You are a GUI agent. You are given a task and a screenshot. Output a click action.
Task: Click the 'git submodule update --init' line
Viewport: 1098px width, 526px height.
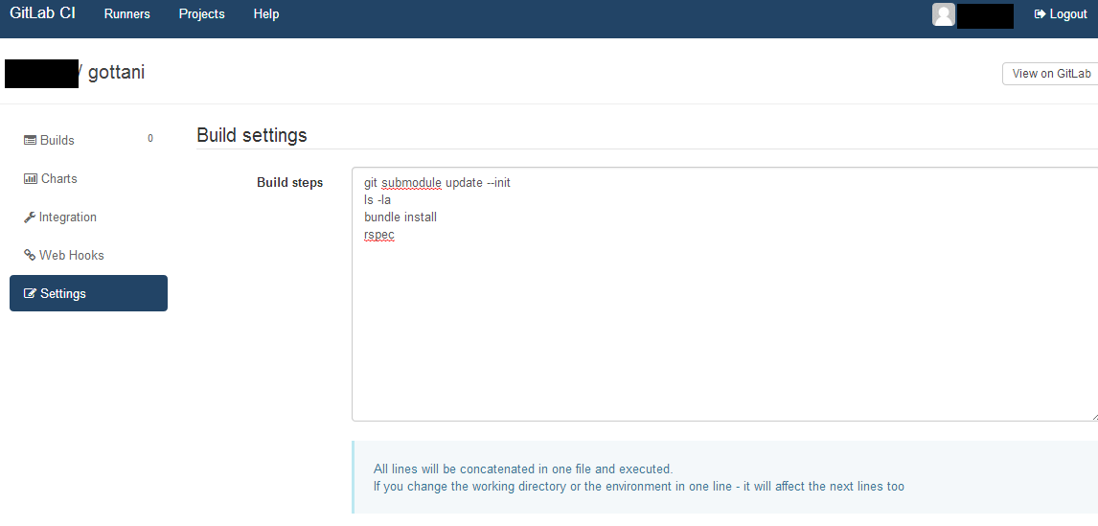click(x=437, y=183)
